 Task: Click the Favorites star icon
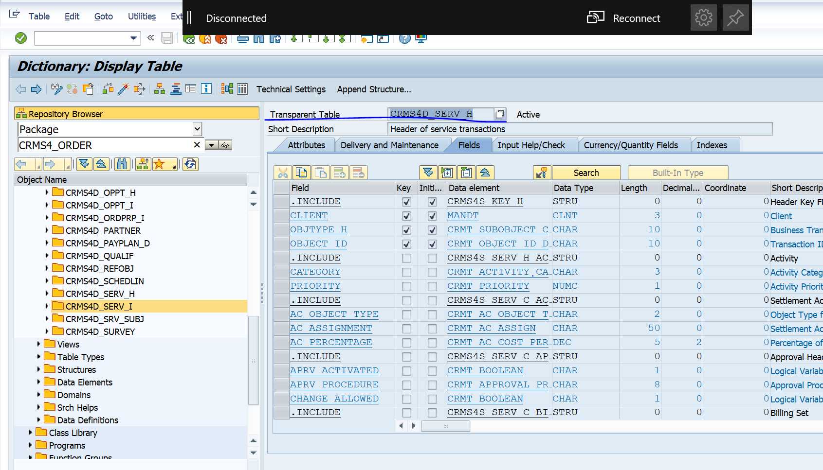click(159, 164)
